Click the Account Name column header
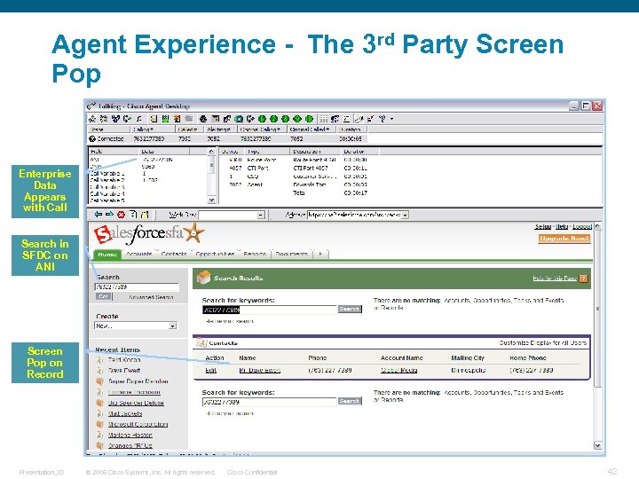The width and height of the screenshot is (639, 479). pos(402,358)
